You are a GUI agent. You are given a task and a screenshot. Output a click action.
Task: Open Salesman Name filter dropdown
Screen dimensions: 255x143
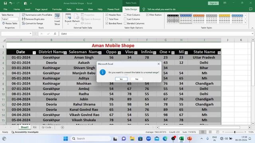pyautogui.click(x=100, y=53)
